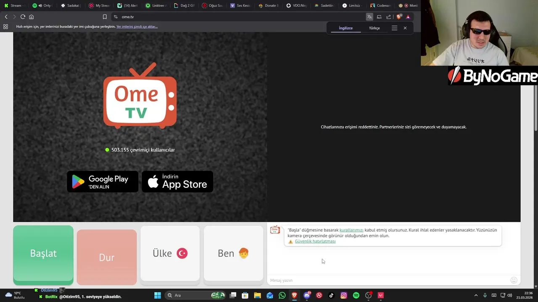Open the Windows Start menu
538x302 pixels.
(x=158, y=295)
